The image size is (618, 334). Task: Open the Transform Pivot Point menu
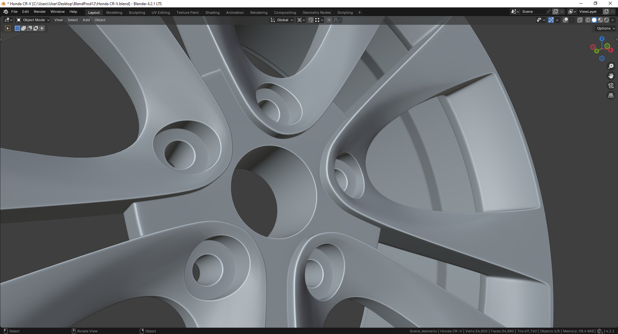click(301, 20)
